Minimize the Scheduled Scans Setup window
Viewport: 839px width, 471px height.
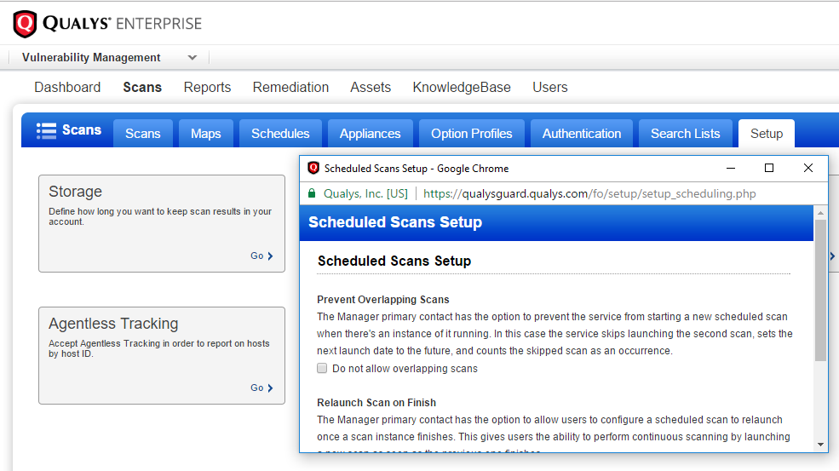tap(729, 169)
